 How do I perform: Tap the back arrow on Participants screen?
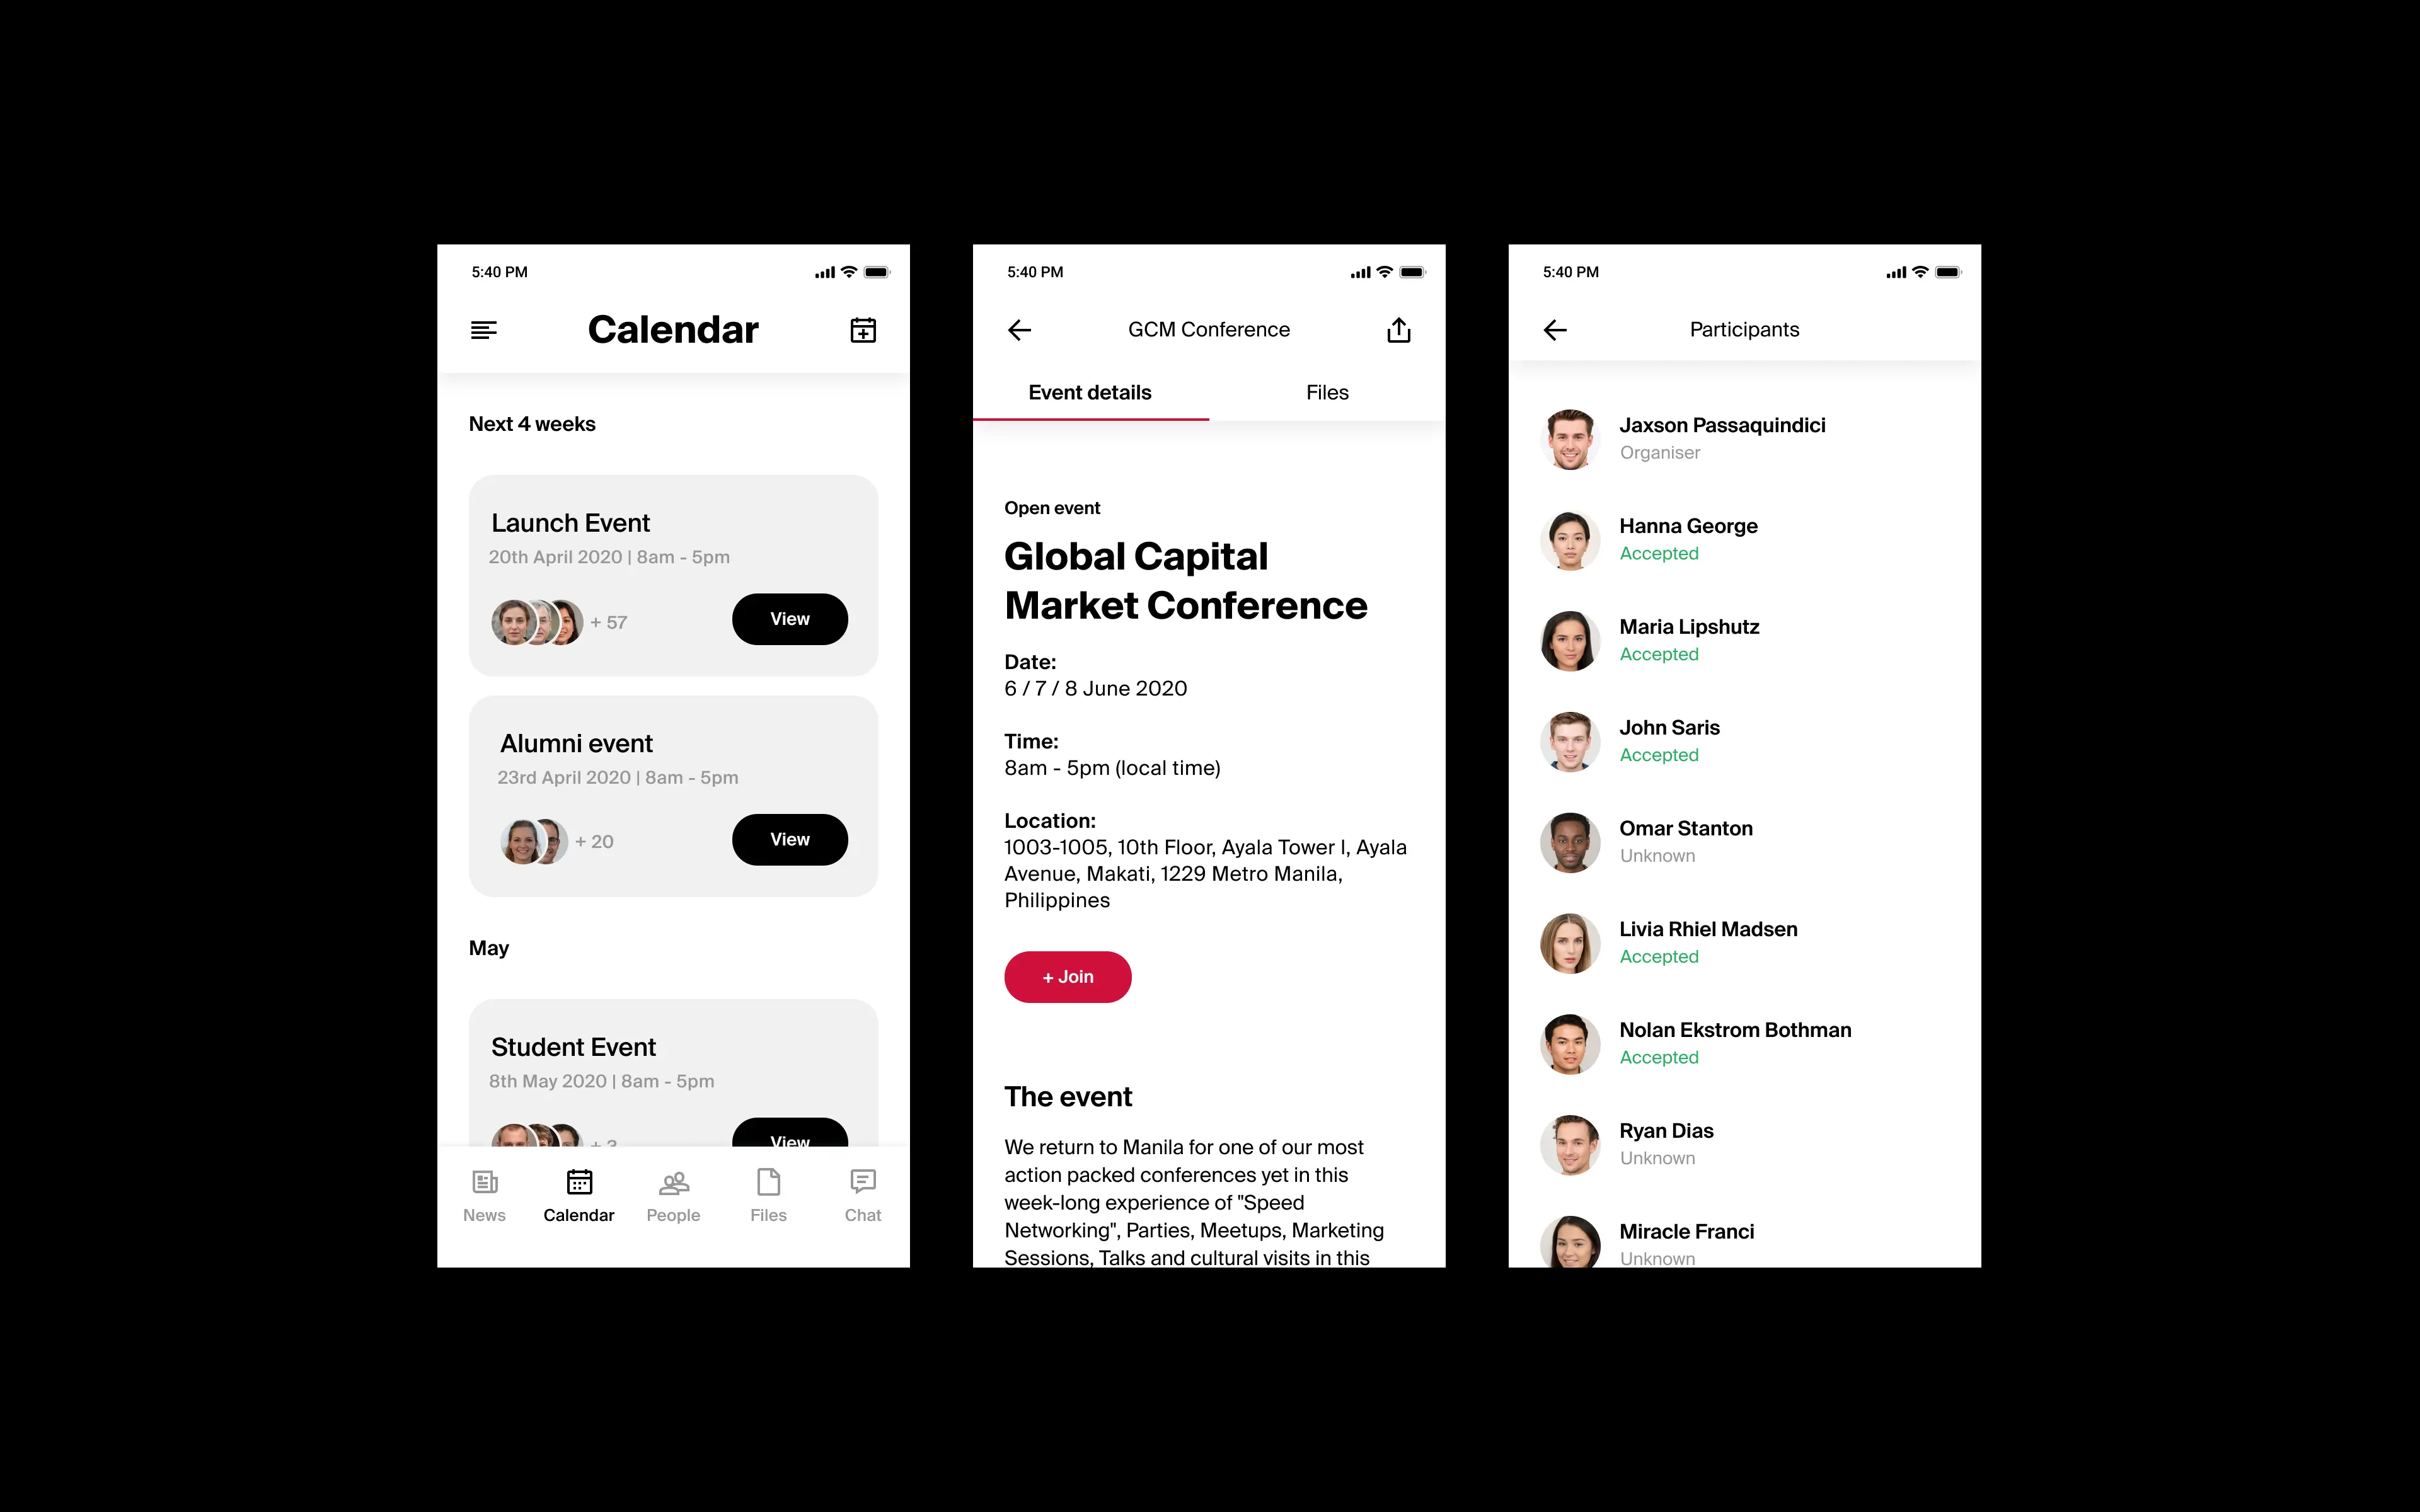pos(1556,329)
